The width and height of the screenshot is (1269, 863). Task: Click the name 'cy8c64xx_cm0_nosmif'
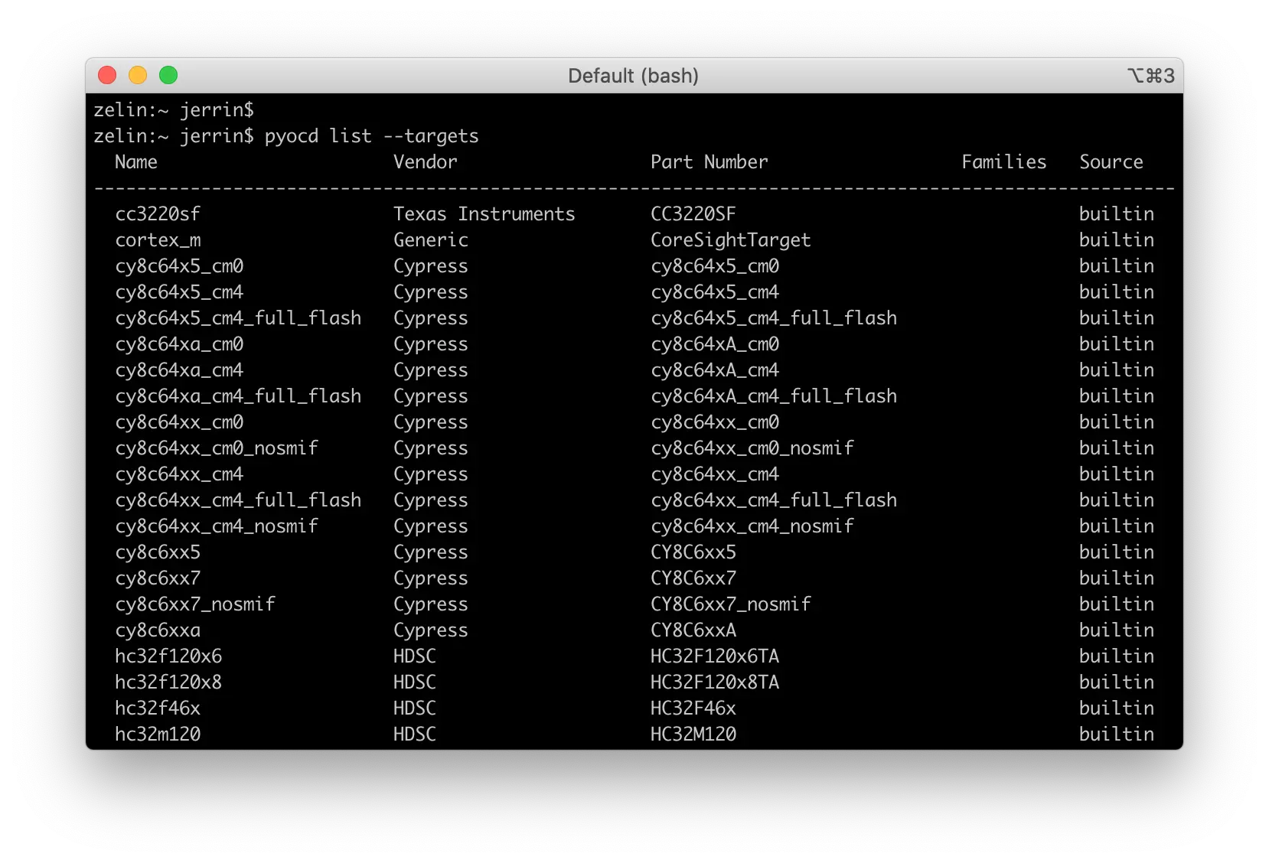pos(217,448)
